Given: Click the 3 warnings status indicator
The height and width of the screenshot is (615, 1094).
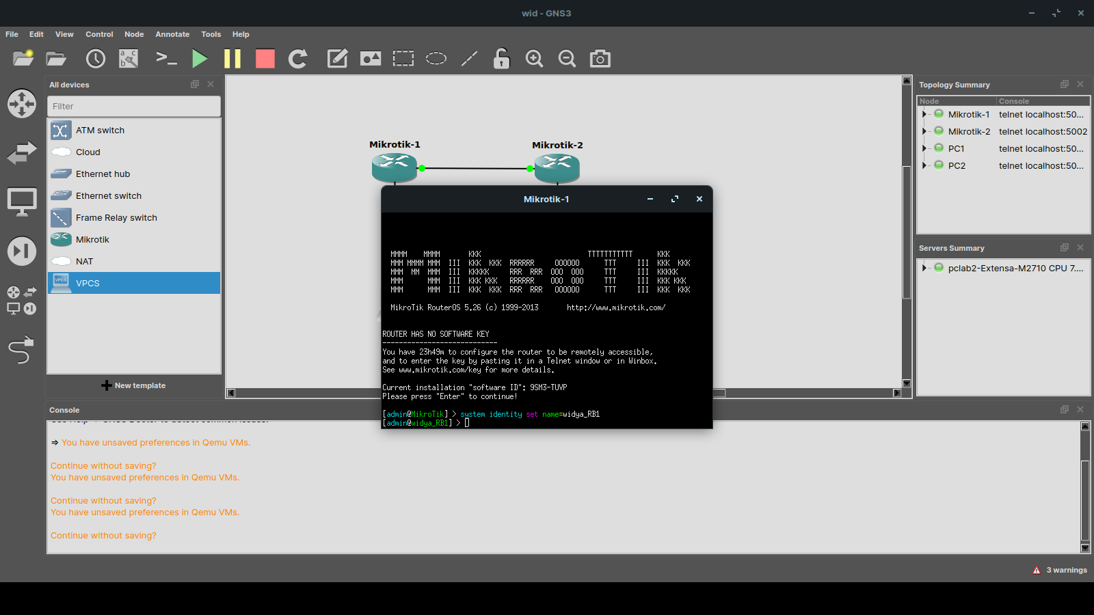Looking at the screenshot, I should tap(1059, 570).
